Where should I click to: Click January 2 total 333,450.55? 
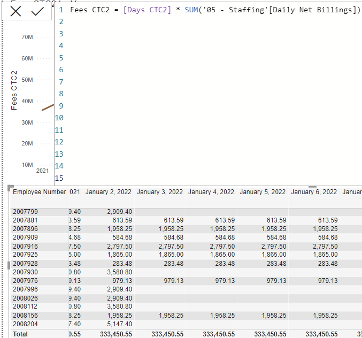116,334
